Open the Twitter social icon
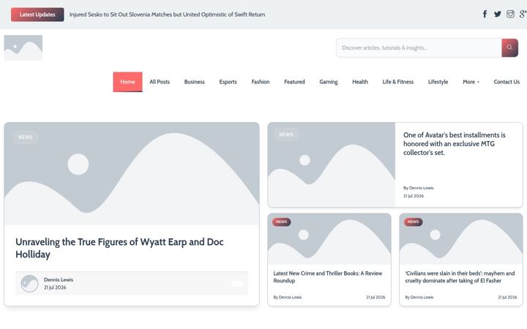 click(x=498, y=14)
